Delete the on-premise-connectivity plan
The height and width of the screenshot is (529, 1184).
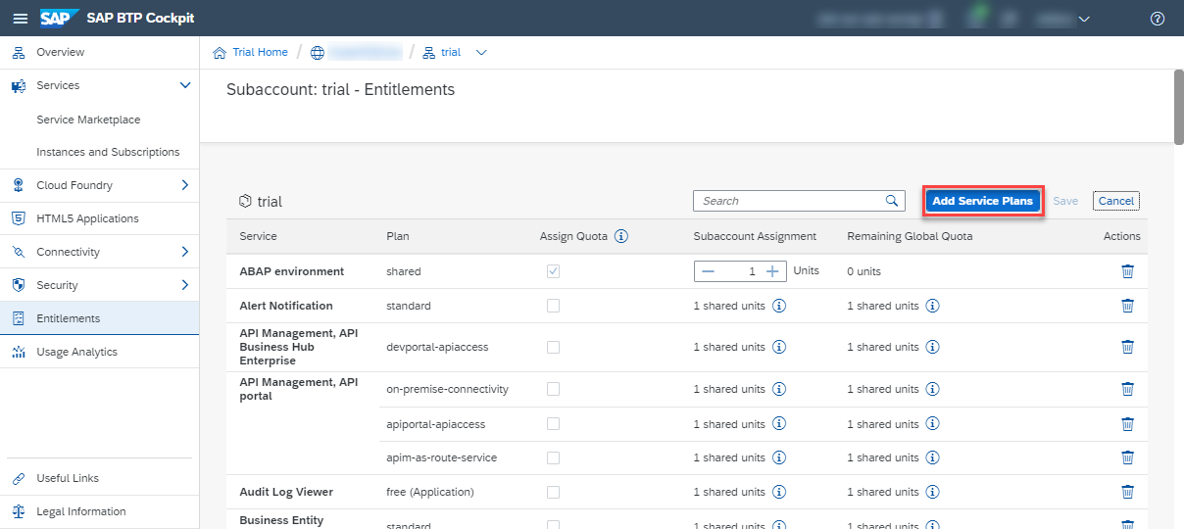tap(1127, 389)
